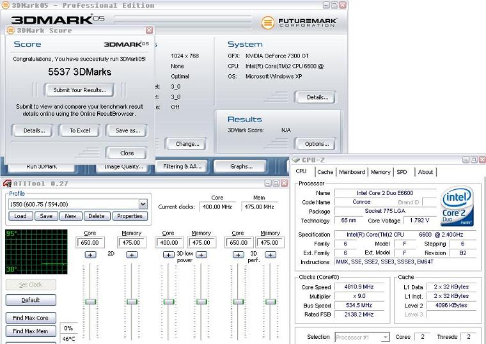Viewport: 486px width, 344px height.
Task: Open ATITool profile Properties
Action: (130, 216)
